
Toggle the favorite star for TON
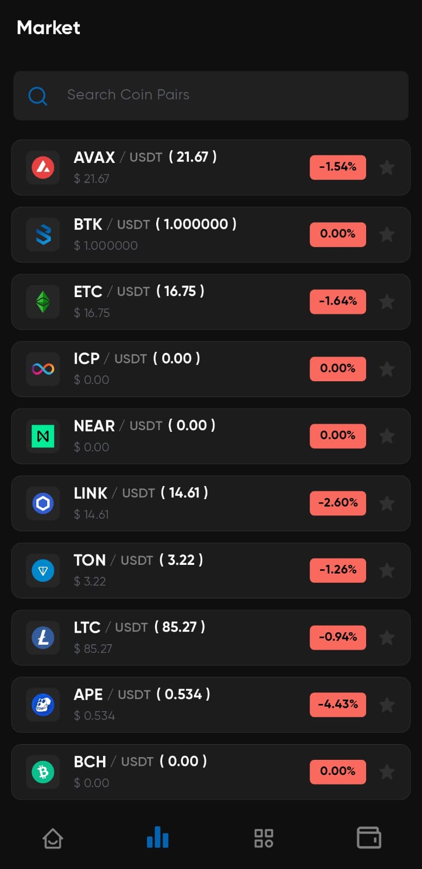[x=387, y=570]
